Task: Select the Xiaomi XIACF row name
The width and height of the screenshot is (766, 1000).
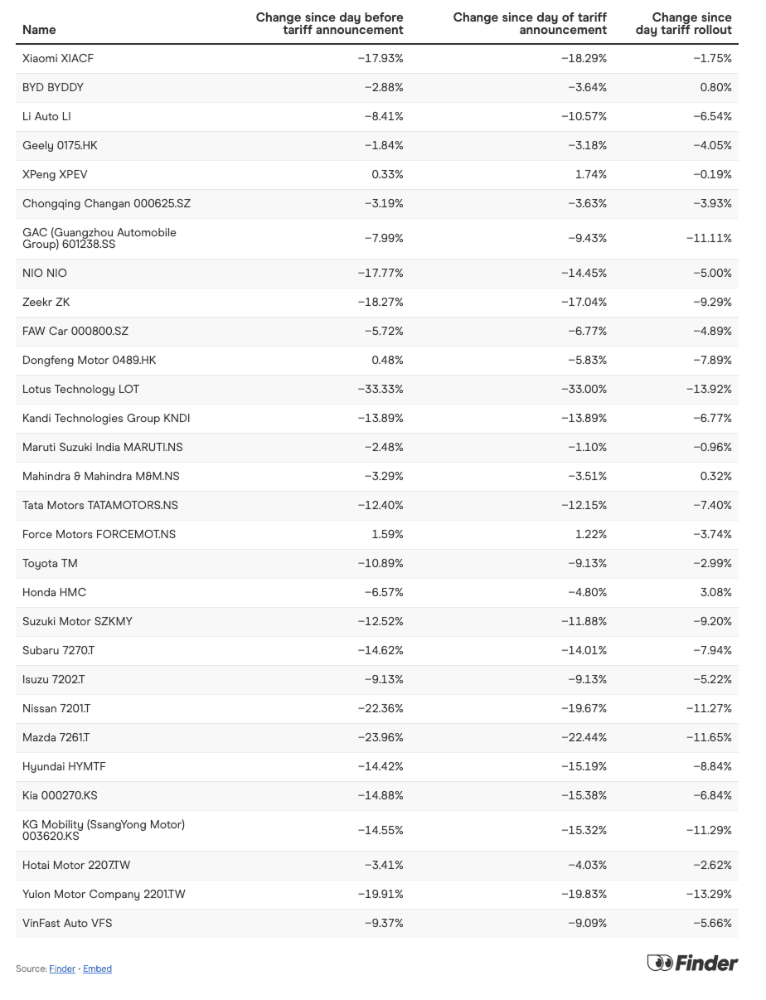Action: [64, 59]
